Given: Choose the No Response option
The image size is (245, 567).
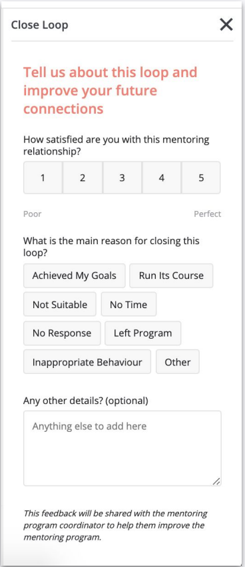Looking at the screenshot, I should click(x=62, y=333).
